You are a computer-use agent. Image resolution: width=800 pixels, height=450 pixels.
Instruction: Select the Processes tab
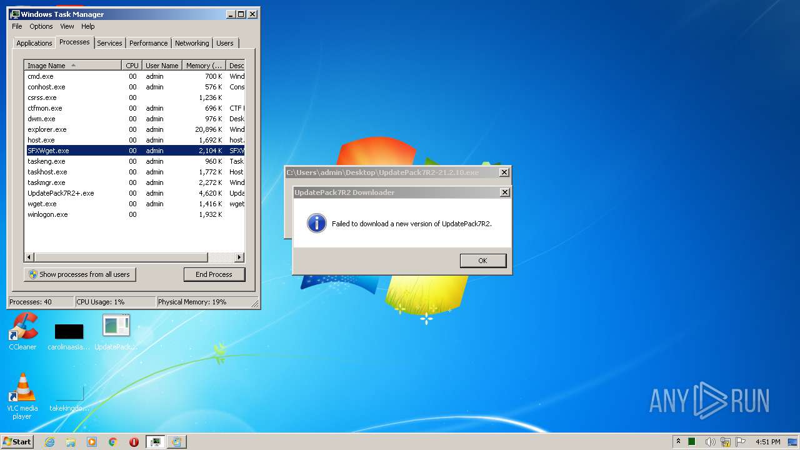[74, 42]
